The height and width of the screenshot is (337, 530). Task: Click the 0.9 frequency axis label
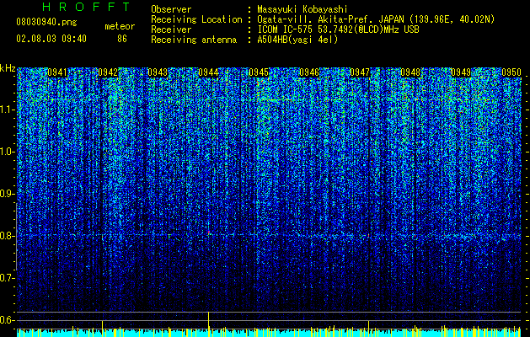(6, 194)
